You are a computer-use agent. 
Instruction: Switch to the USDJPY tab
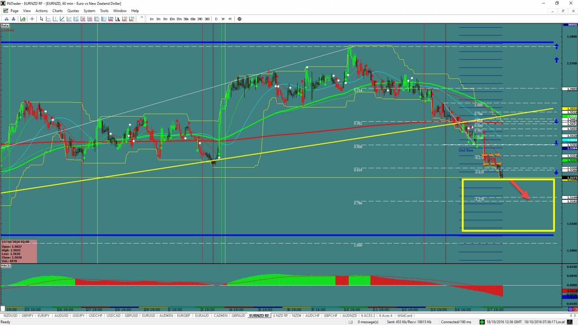[x=79, y=315]
